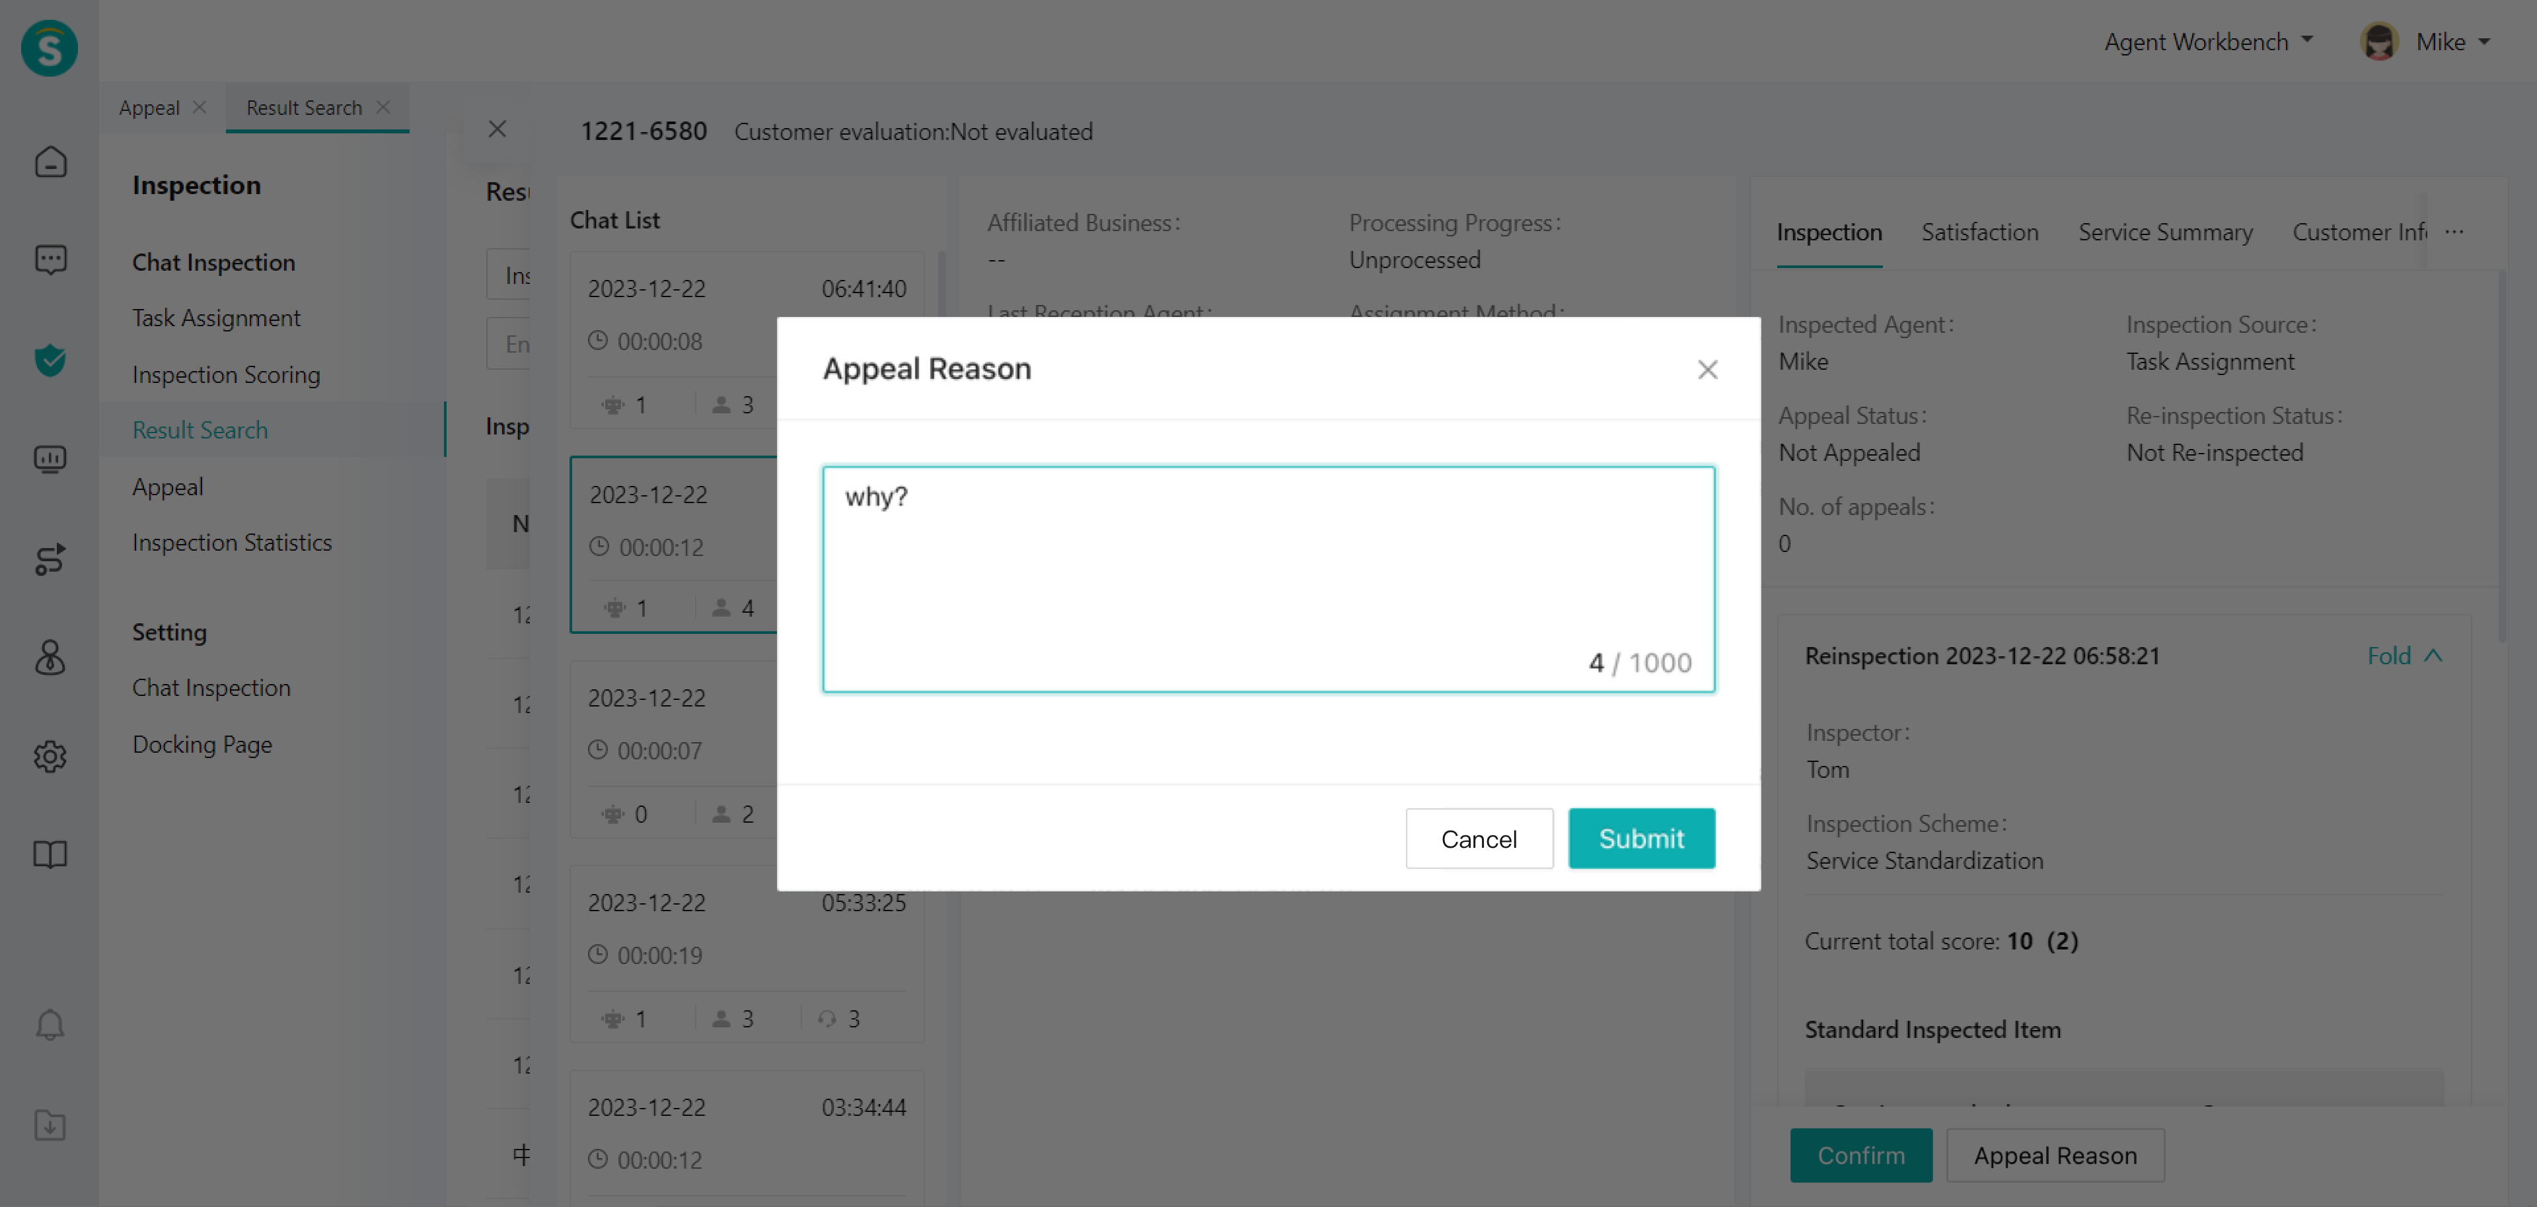Submit the appeal reason
The image size is (2537, 1207).
pyautogui.click(x=1640, y=838)
